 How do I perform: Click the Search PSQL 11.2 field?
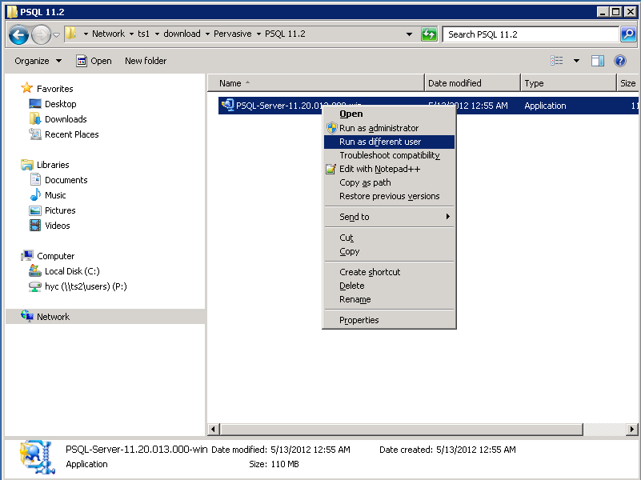(x=531, y=34)
